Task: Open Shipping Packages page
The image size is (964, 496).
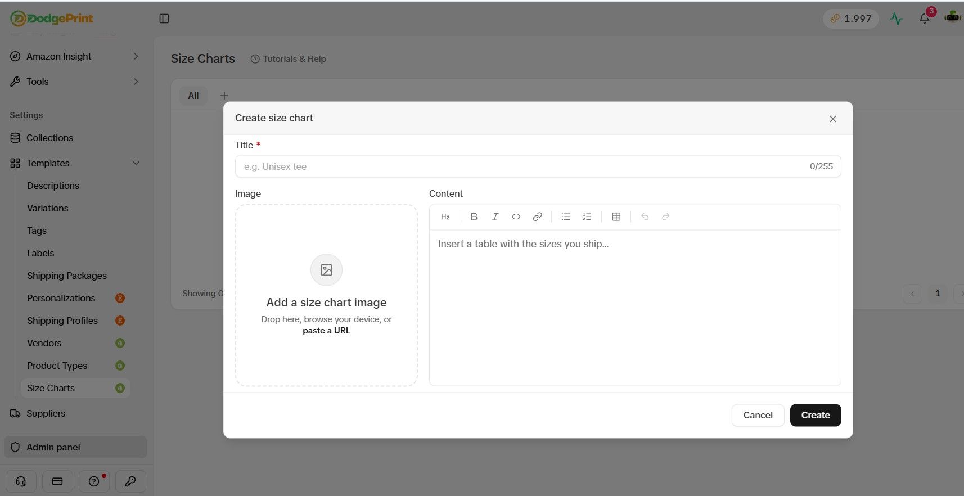Action: pyautogui.click(x=67, y=276)
